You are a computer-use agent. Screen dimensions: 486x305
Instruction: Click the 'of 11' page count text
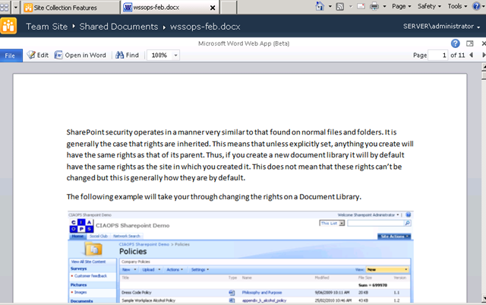point(457,56)
